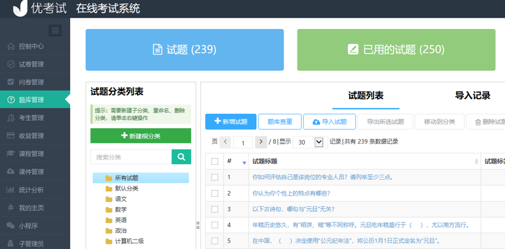This screenshot has width=505, height=249.
Task: Go to next page arrow
Action: [x=261, y=142]
